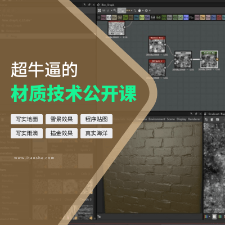Add a Curve node with the green Cur chip
This screenshot has height=225, width=225.
tap(125, 17)
